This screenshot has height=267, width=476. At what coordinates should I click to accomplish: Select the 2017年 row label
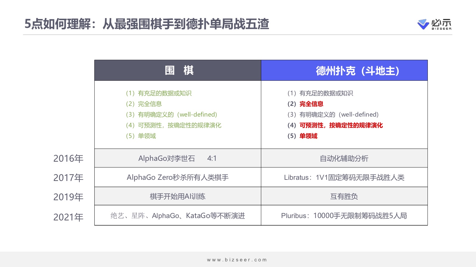tap(68, 178)
